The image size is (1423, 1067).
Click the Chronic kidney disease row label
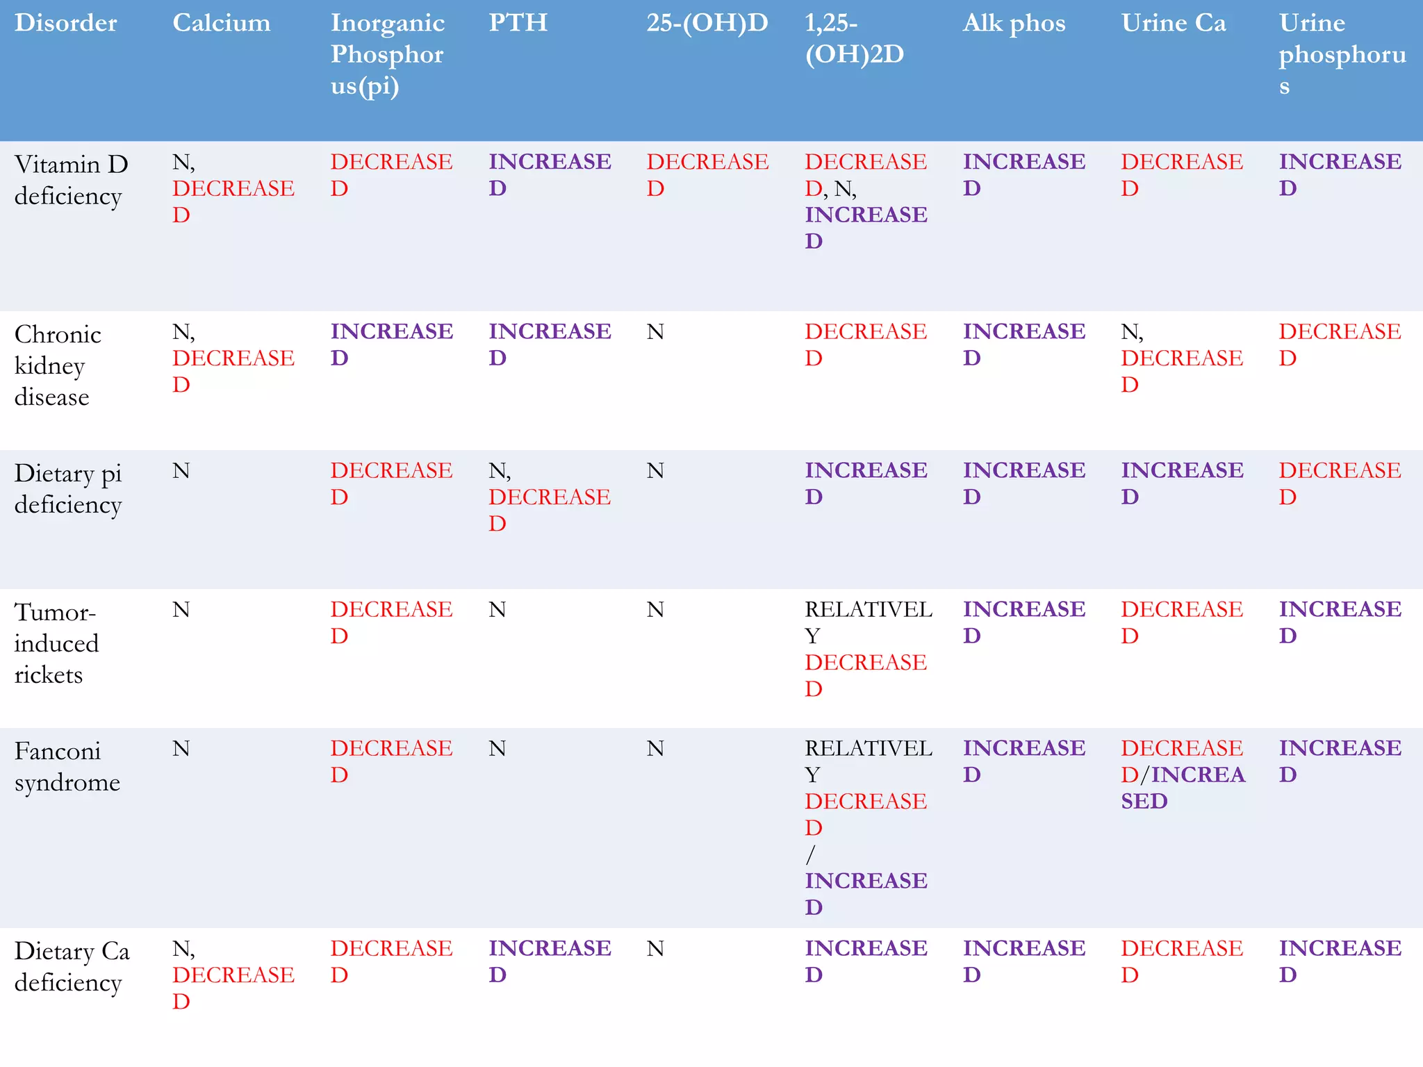coord(58,365)
